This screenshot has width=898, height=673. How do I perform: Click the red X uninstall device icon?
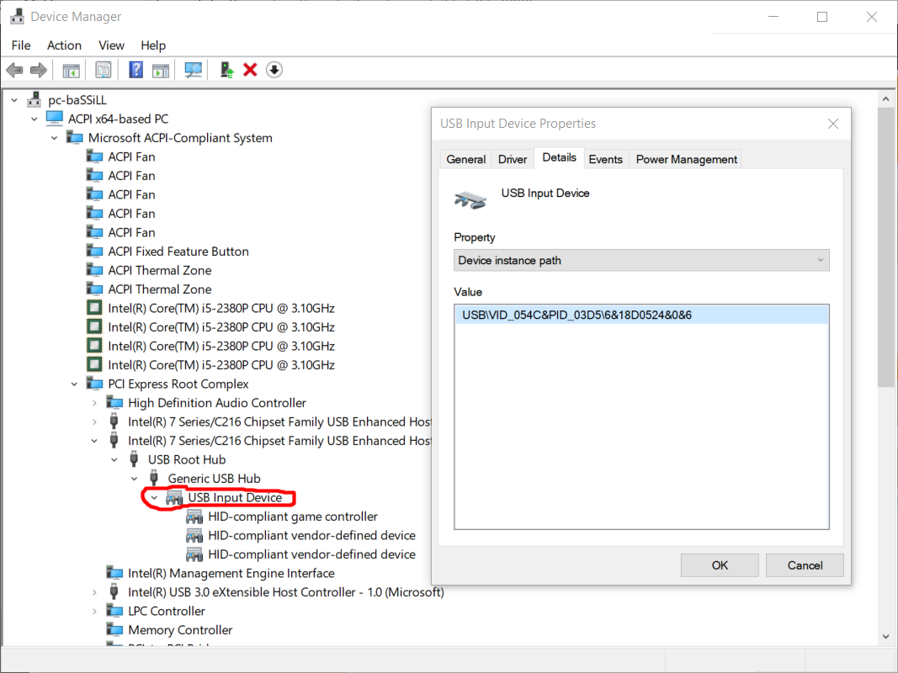tap(250, 70)
